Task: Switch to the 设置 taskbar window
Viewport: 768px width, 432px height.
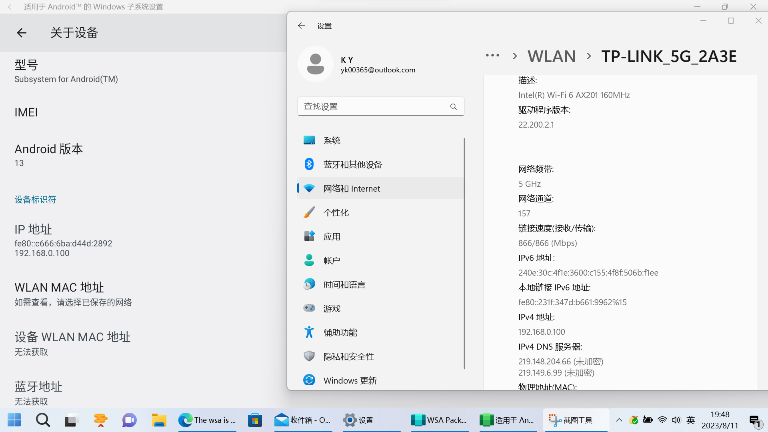Action: pyautogui.click(x=371, y=420)
